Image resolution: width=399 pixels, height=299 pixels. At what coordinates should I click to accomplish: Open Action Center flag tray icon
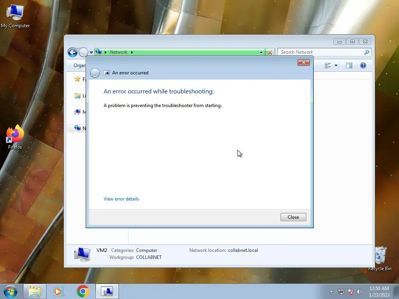pyautogui.click(x=350, y=292)
